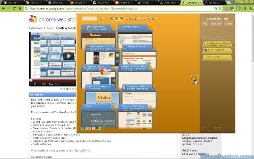Open the Twitter tab preview thumbnail
This screenshot has height=159, width=254.
(98, 120)
